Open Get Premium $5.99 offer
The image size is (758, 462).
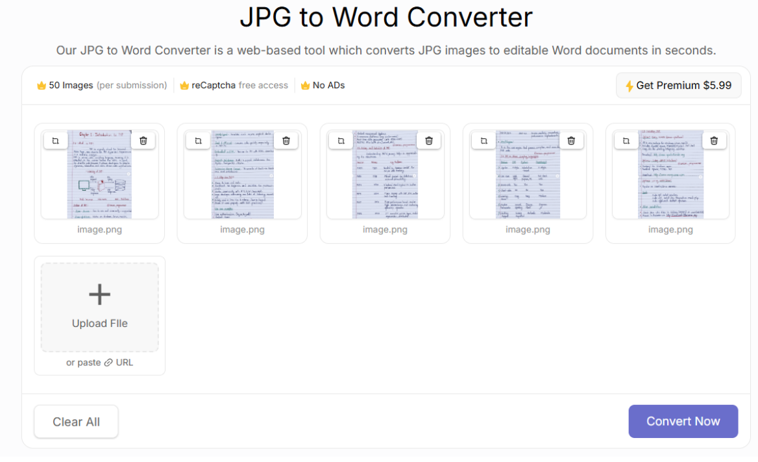[x=678, y=86]
